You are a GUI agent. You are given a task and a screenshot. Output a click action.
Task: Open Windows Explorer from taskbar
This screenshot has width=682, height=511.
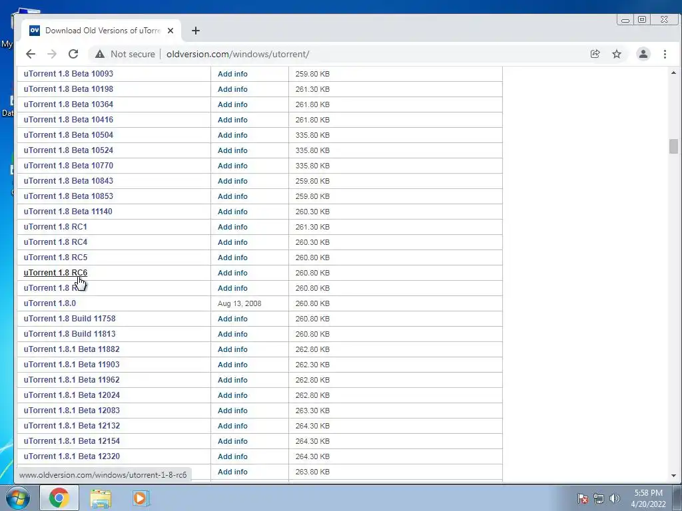point(101,498)
